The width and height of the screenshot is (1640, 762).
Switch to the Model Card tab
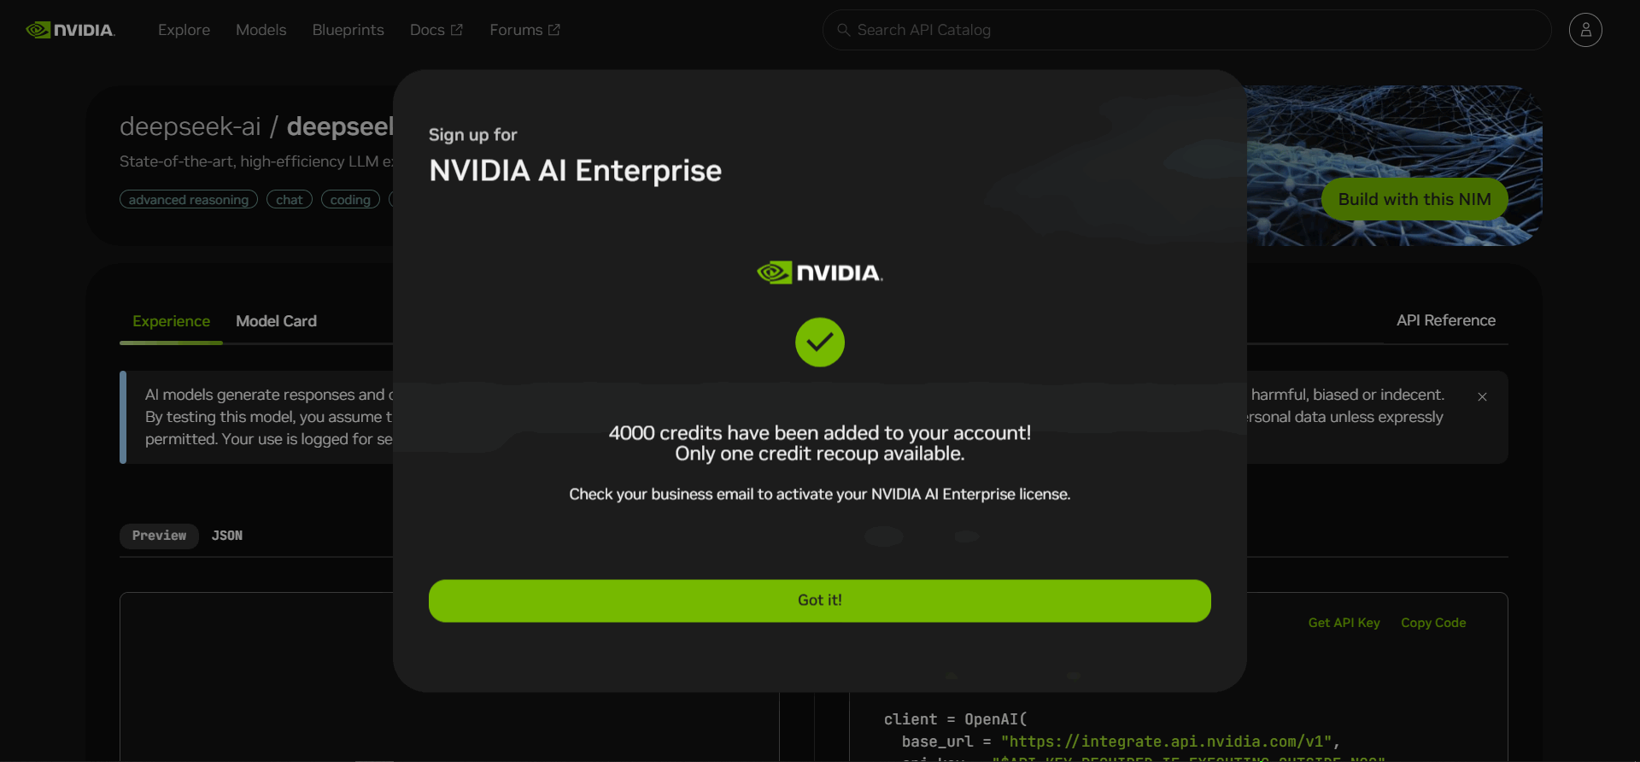[x=276, y=321]
